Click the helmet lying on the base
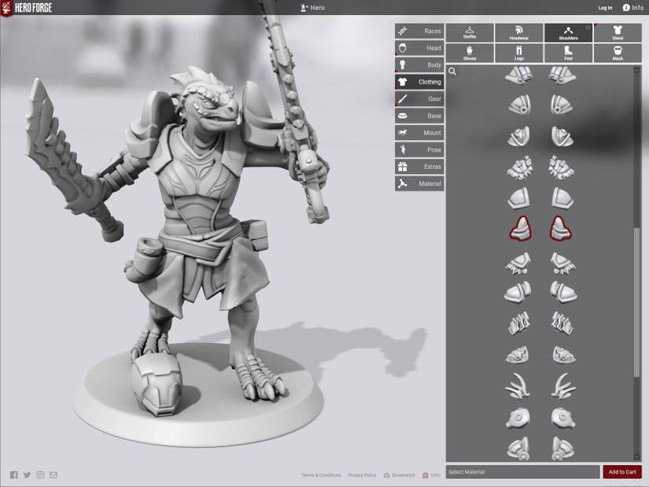 pos(157,383)
